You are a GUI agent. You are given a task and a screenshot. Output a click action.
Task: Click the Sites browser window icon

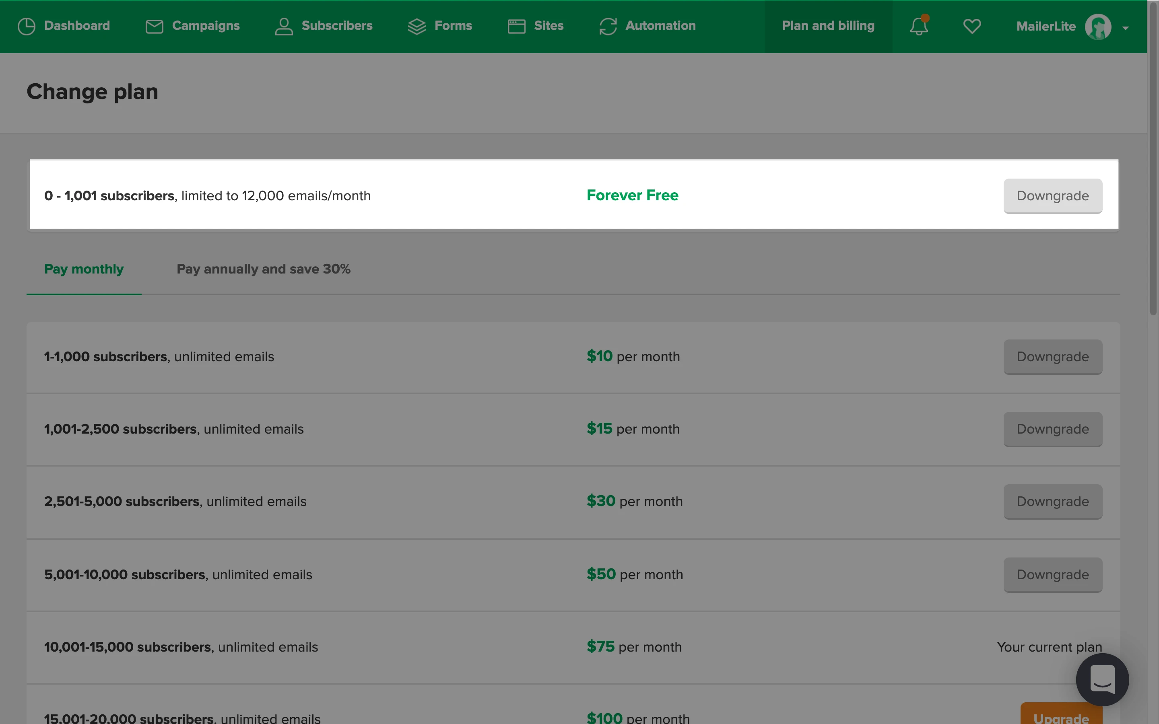tap(516, 26)
